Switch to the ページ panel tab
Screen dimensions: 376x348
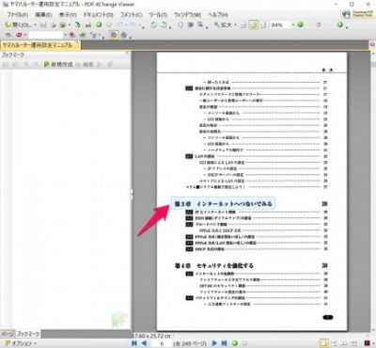point(7,333)
